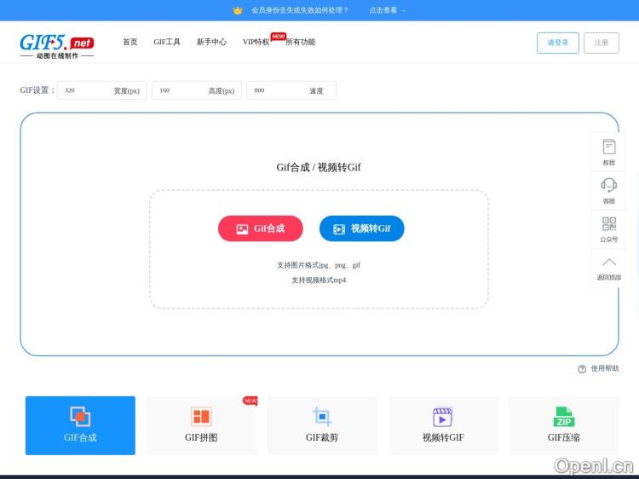Switch to the GIF合成 tool card

pos(80,425)
